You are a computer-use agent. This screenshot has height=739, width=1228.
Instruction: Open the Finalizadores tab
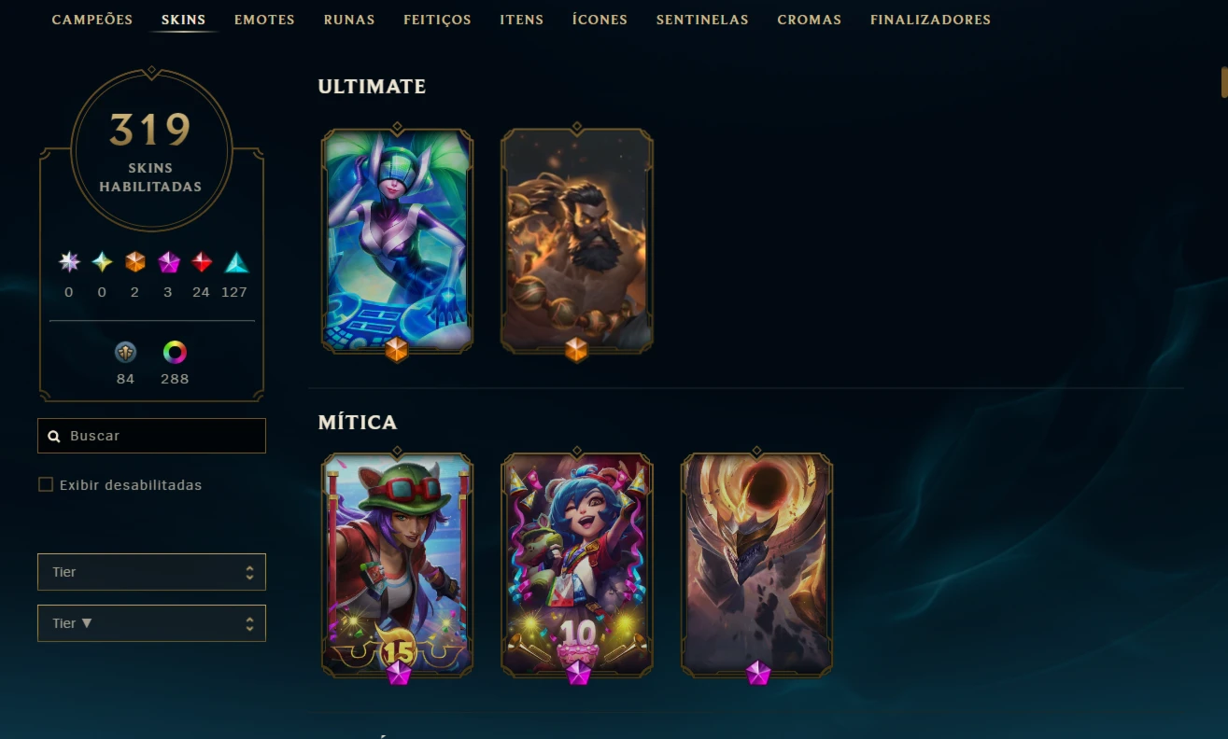[930, 20]
